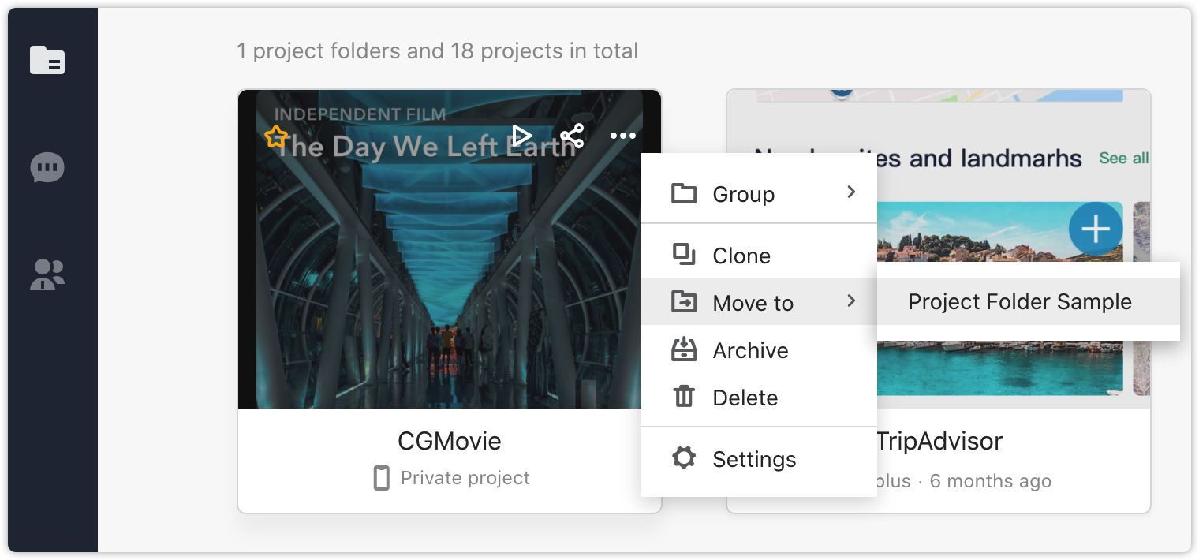Play the CGMovie preview

tap(521, 136)
